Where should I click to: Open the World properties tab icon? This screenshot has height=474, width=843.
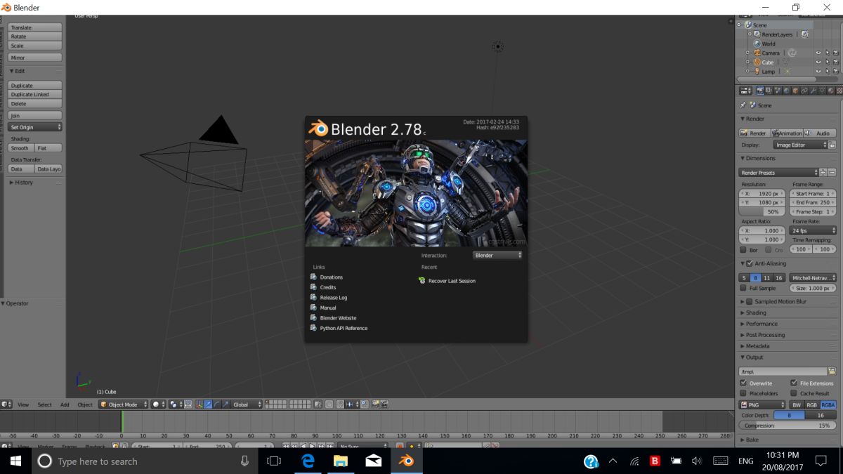click(786, 91)
